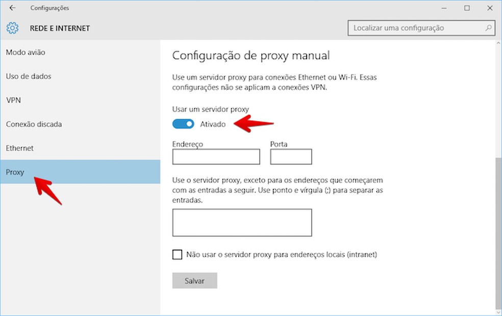
Task: Click inside the Endereço field
Action: click(216, 156)
